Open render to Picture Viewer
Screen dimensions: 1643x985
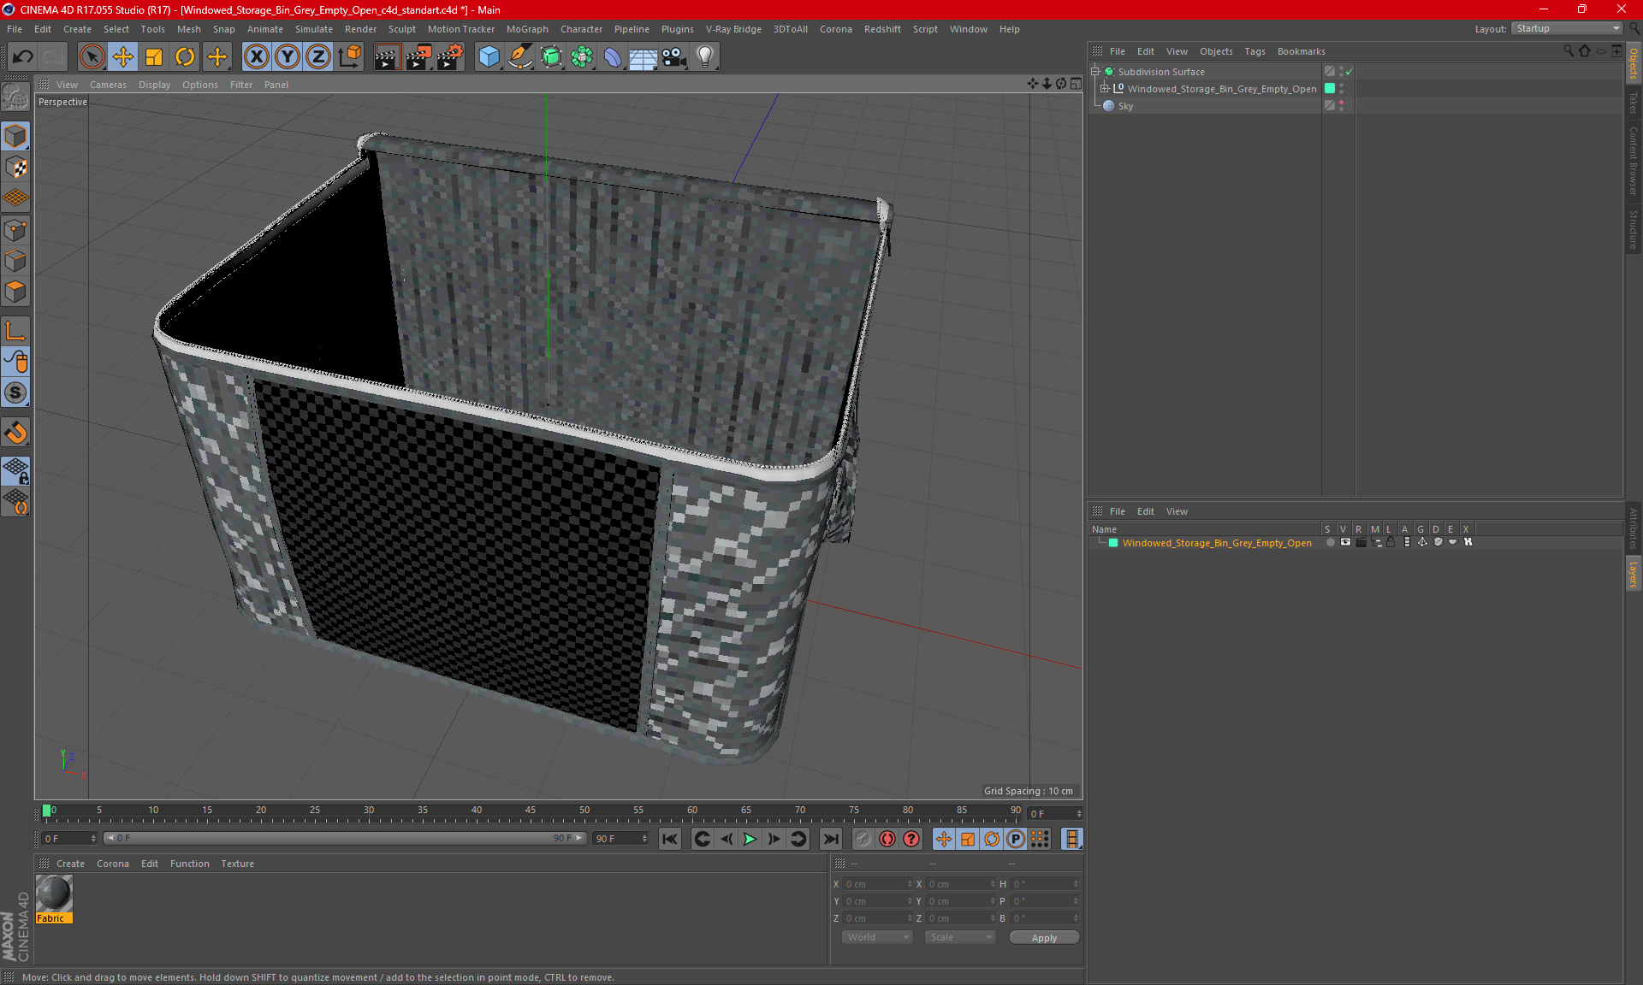418,57
